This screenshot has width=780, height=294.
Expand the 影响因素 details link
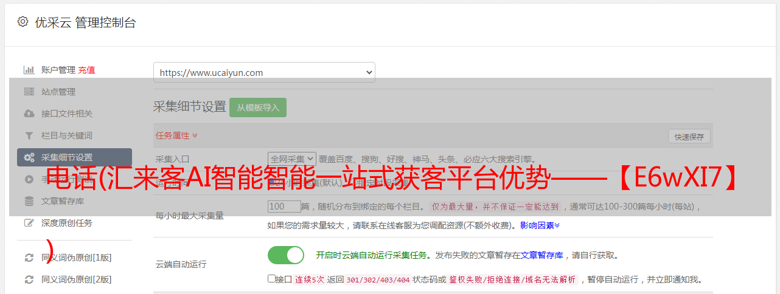(x=540, y=225)
